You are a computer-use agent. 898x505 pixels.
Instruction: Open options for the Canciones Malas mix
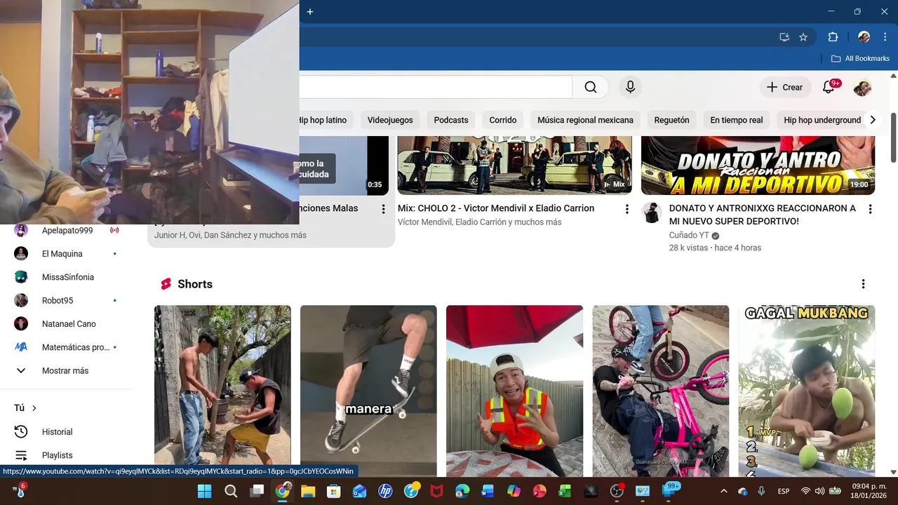[x=383, y=209]
